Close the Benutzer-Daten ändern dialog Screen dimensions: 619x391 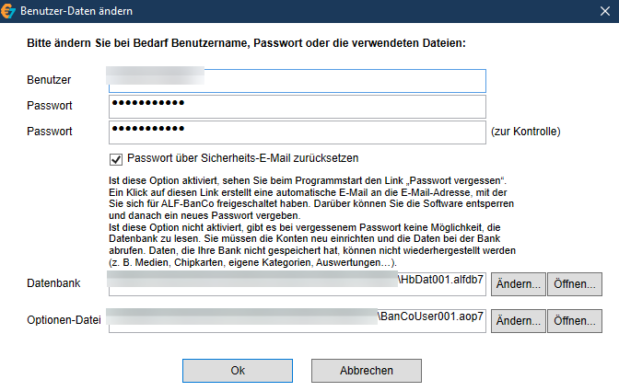(605, 11)
